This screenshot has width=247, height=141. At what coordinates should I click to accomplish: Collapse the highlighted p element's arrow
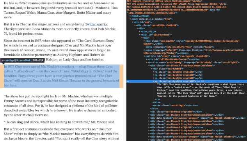click(154, 81)
